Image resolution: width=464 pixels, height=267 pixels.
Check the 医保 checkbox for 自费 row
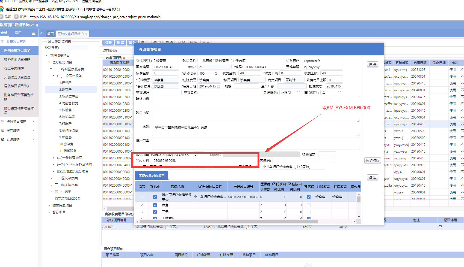pos(309,205)
